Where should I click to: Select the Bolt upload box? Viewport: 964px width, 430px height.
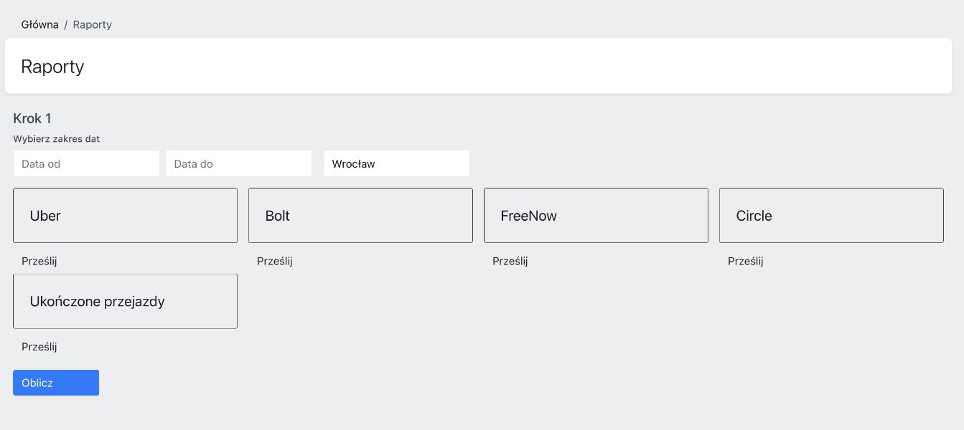[x=360, y=216]
